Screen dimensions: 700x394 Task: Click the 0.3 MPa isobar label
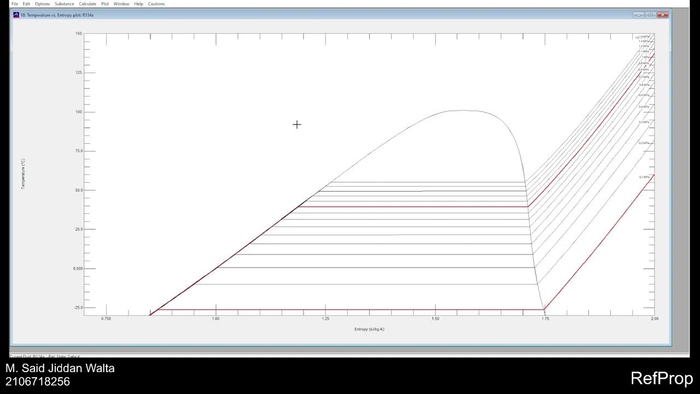tap(644, 122)
